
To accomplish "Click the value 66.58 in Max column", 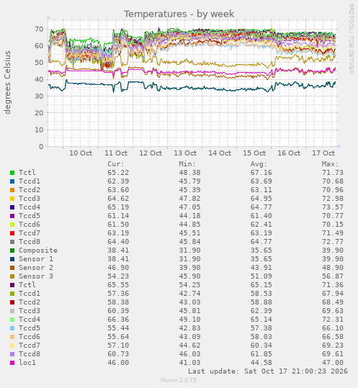I will [333, 337].
